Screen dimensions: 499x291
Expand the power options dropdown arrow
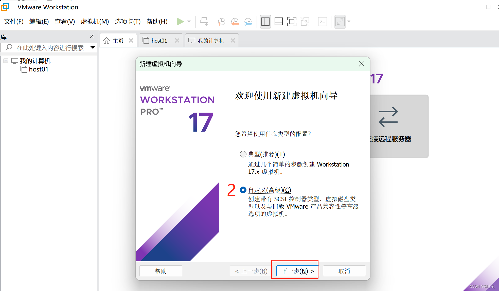pyautogui.click(x=189, y=22)
